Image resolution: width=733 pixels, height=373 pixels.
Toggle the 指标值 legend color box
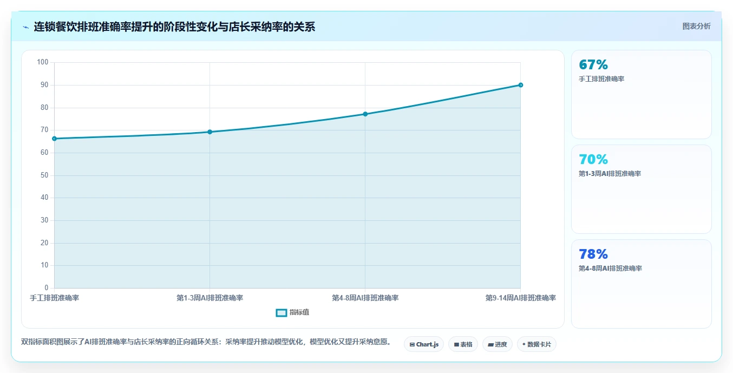coord(282,312)
